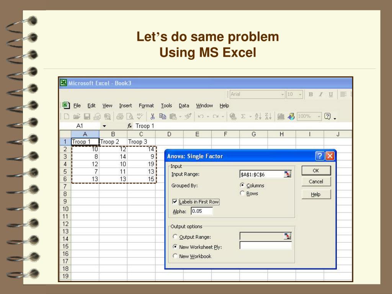
Task: Open the font size 10 dropdown
Action: tap(300, 95)
